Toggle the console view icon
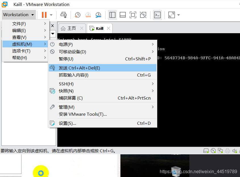The height and width of the screenshot is (177, 240). (157, 15)
